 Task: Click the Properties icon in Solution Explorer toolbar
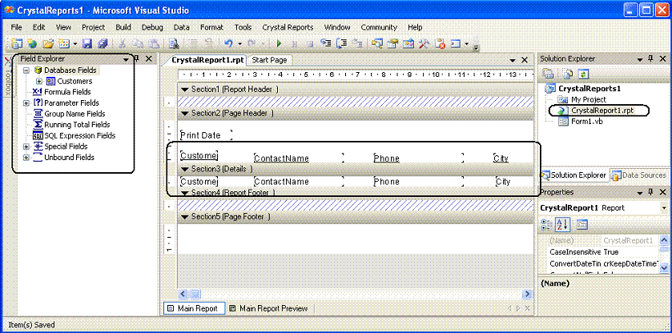tap(548, 74)
